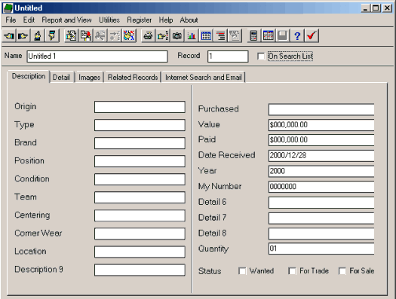Click the hand pointing at A-Z sort icon
396x299 pixels.
[x=163, y=36]
